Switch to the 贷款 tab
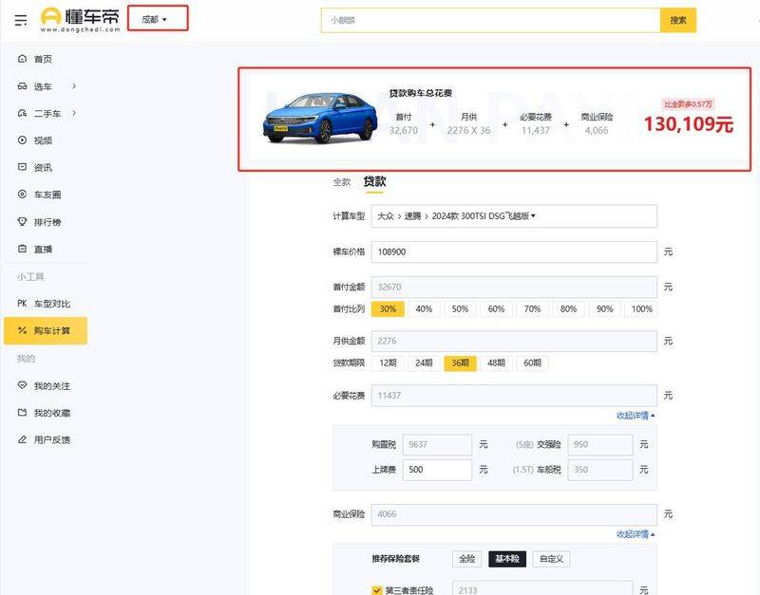Image resolution: width=760 pixels, height=595 pixels. (374, 181)
